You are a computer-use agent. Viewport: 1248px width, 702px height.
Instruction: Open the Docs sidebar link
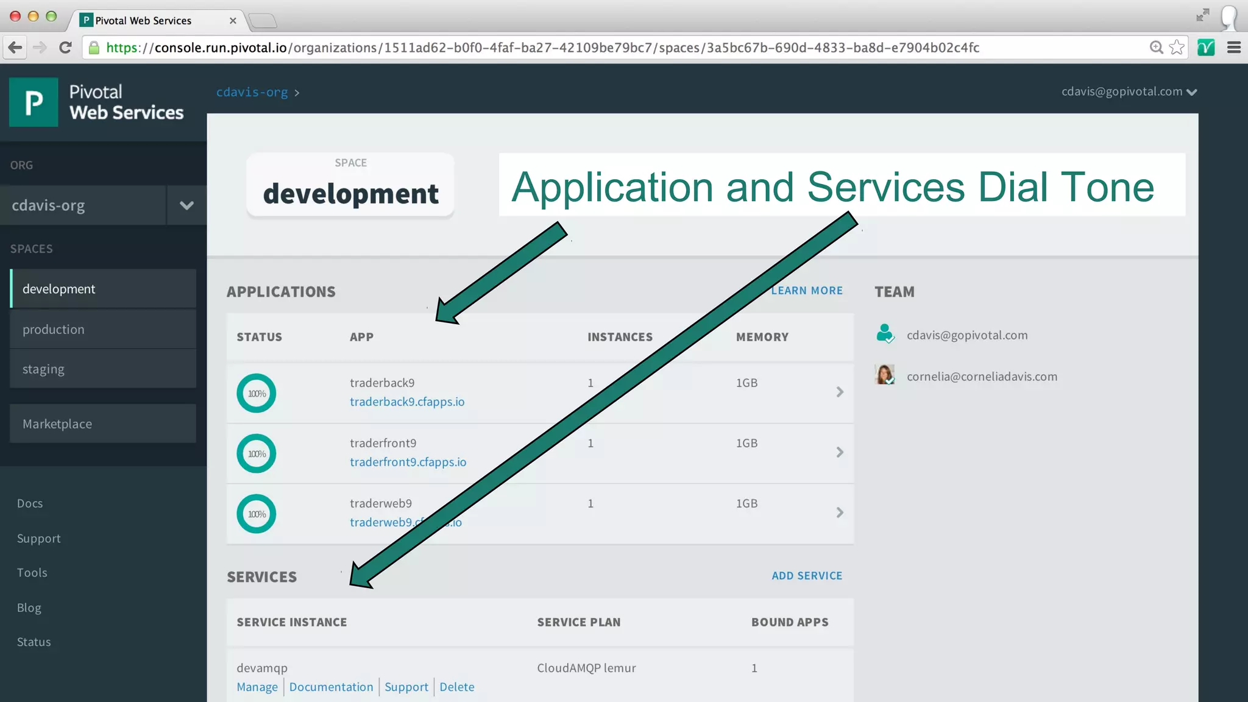30,503
